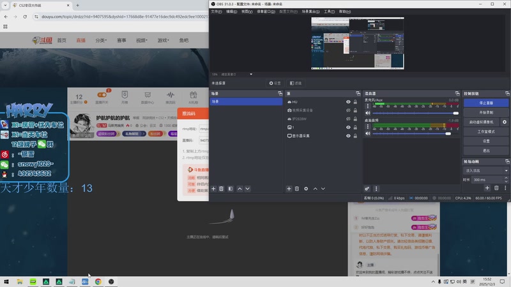Screen dimensions: 511x287
Task: Mute the desktop audio speaker icon
Action: click(x=368, y=133)
